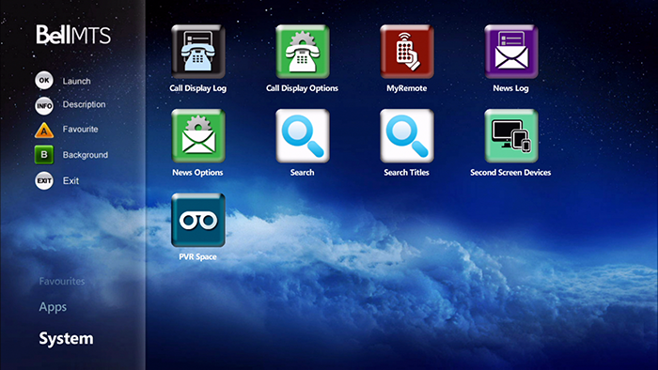Click the "News Options" caption text
This screenshot has width=658, height=370.
[x=197, y=173]
